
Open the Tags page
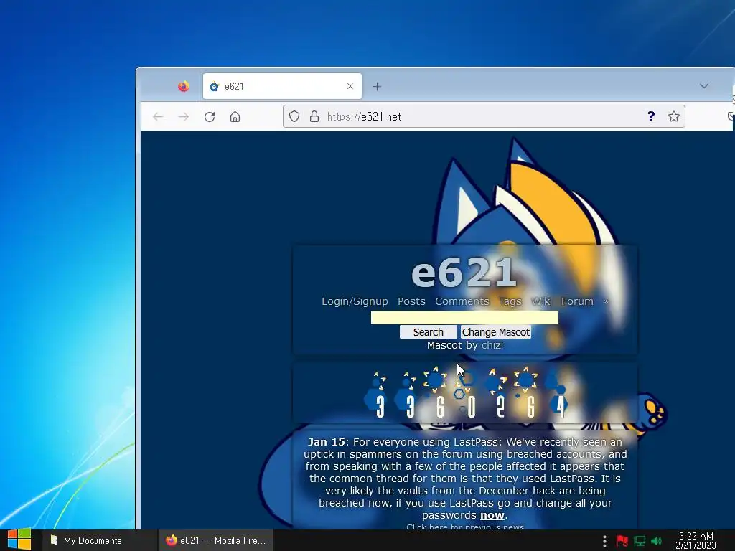tap(510, 301)
